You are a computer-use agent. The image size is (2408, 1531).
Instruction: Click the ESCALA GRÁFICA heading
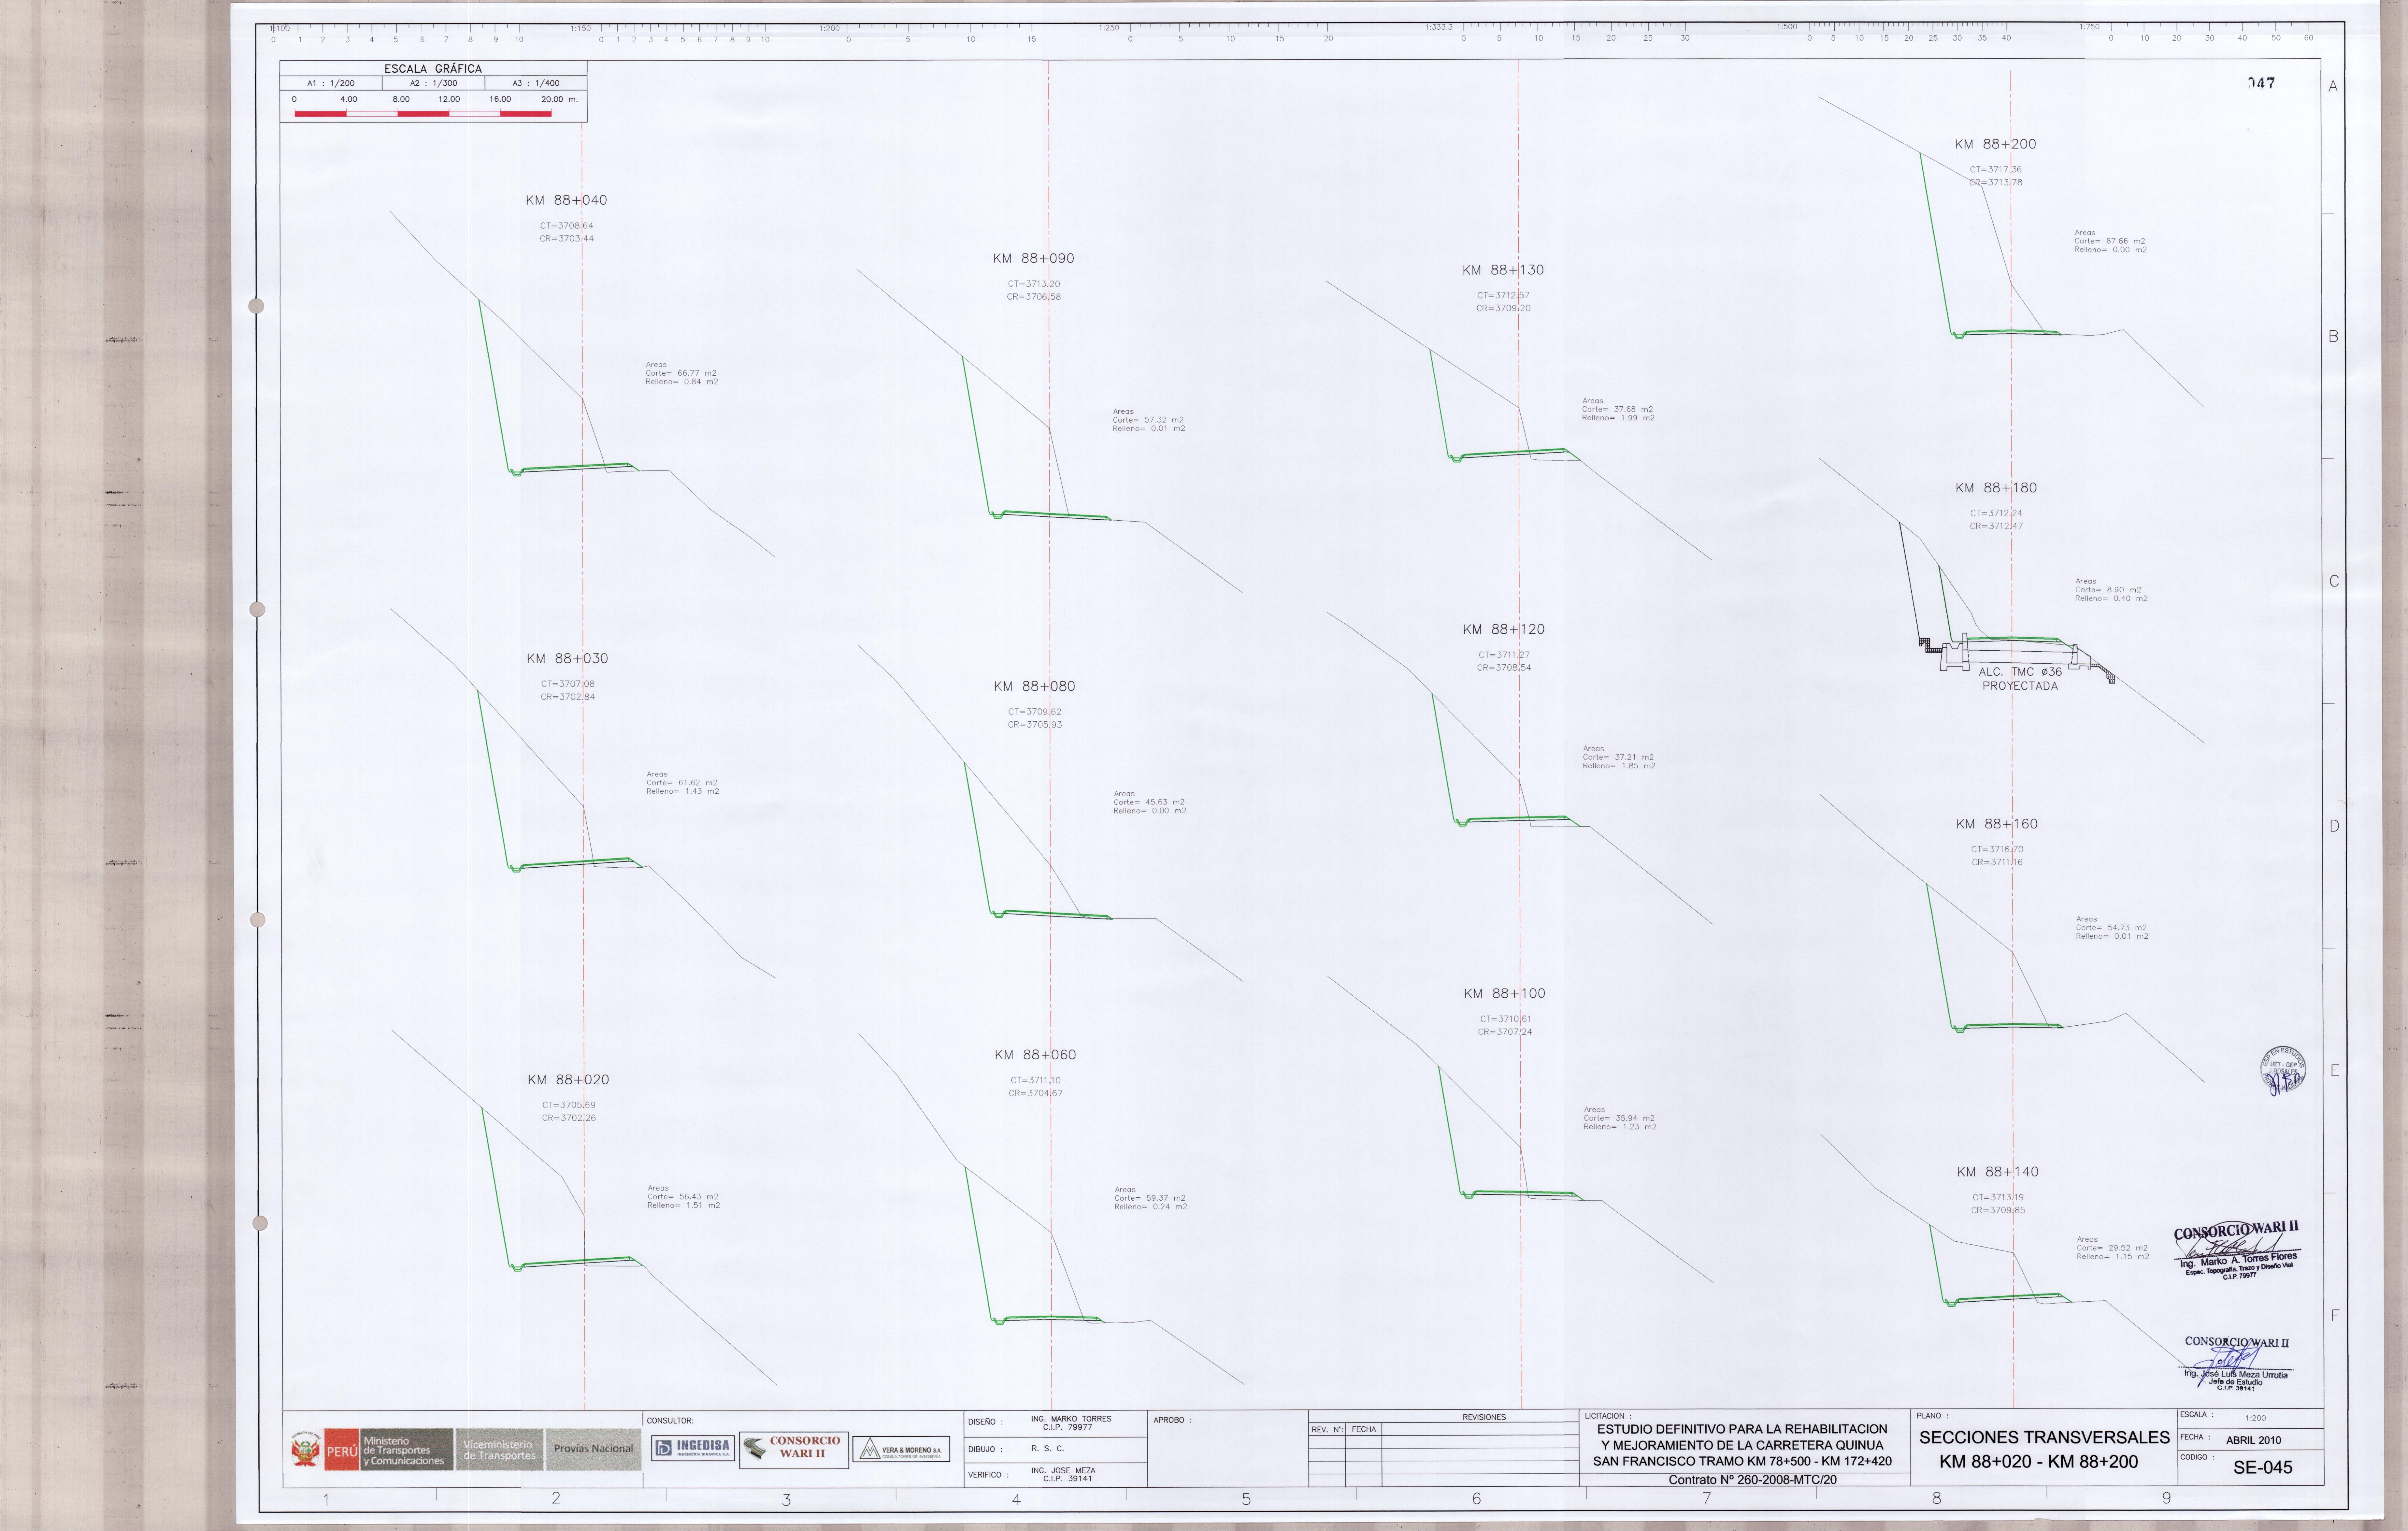click(x=433, y=69)
